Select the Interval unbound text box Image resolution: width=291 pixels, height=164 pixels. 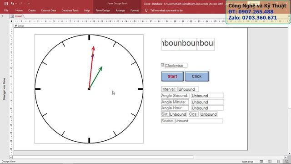[x=188, y=89]
